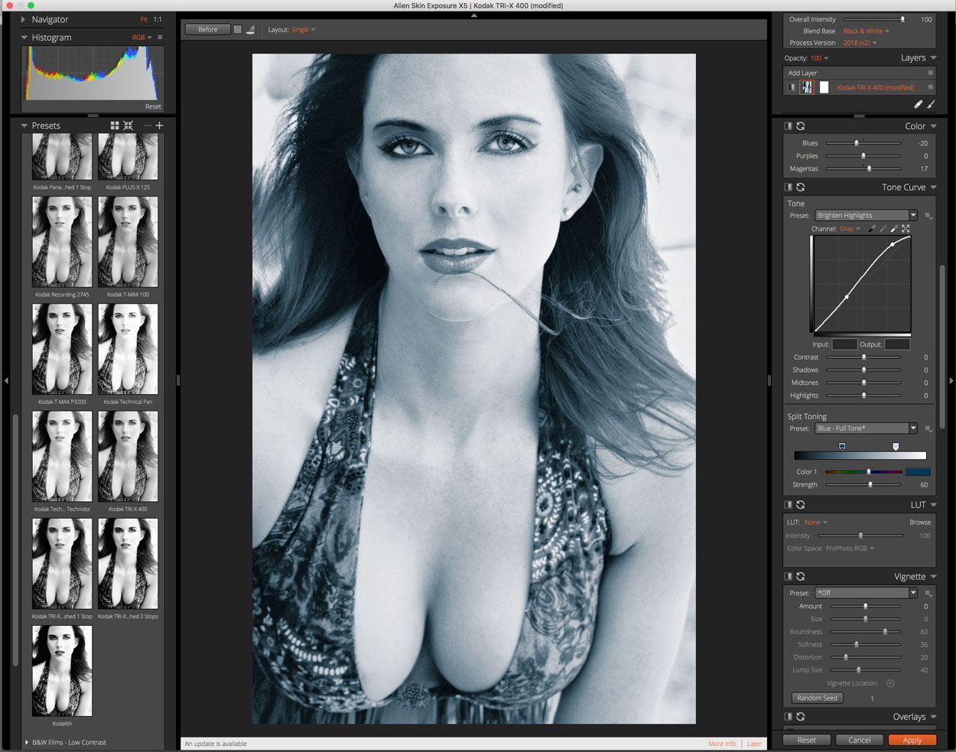Expand the Navigator panel
The image size is (956, 752).
click(24, 19)
